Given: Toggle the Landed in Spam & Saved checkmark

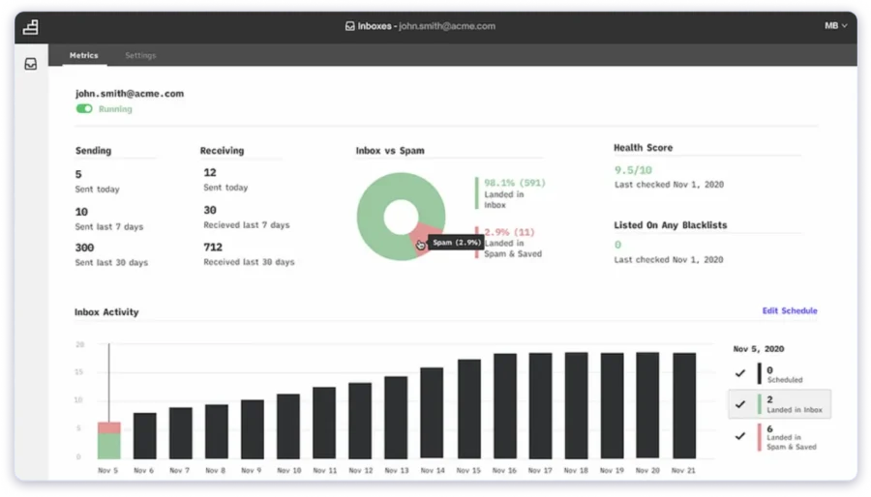Looking at the screenshot, I should (x=740, y=436).
